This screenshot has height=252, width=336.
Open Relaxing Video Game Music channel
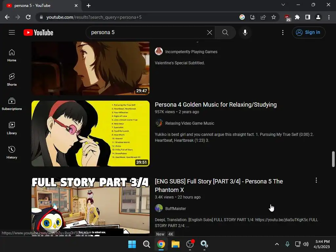[190, 123]
